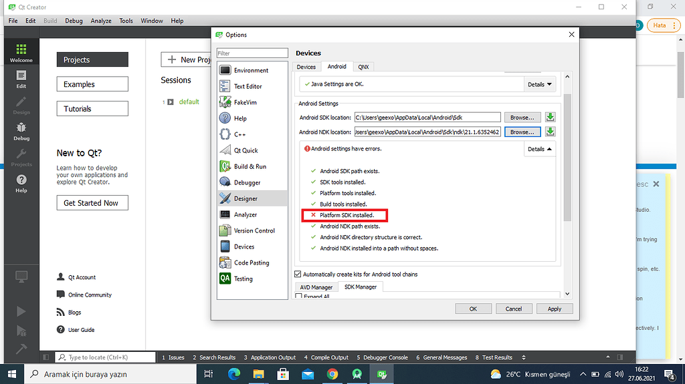This screenshot has height=384, width=685.
Task: Switch to Debug mode icon
Action: [21, 132]
